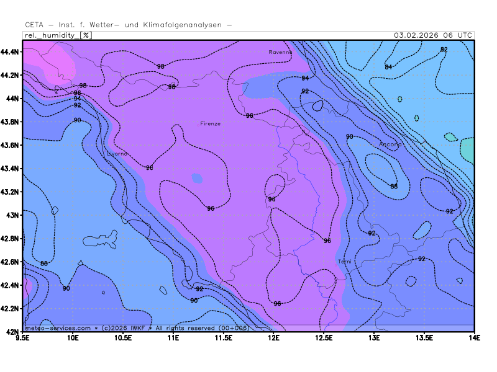Select the Livorno city label
Image resolution: width=497 pixels, height=372 pixels.
(117, 153)
